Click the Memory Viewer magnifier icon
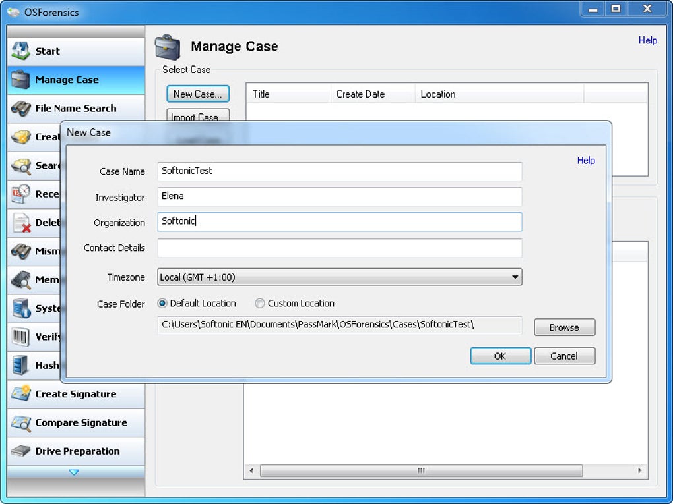The image size is (673, 504). [x=20, y=280]
